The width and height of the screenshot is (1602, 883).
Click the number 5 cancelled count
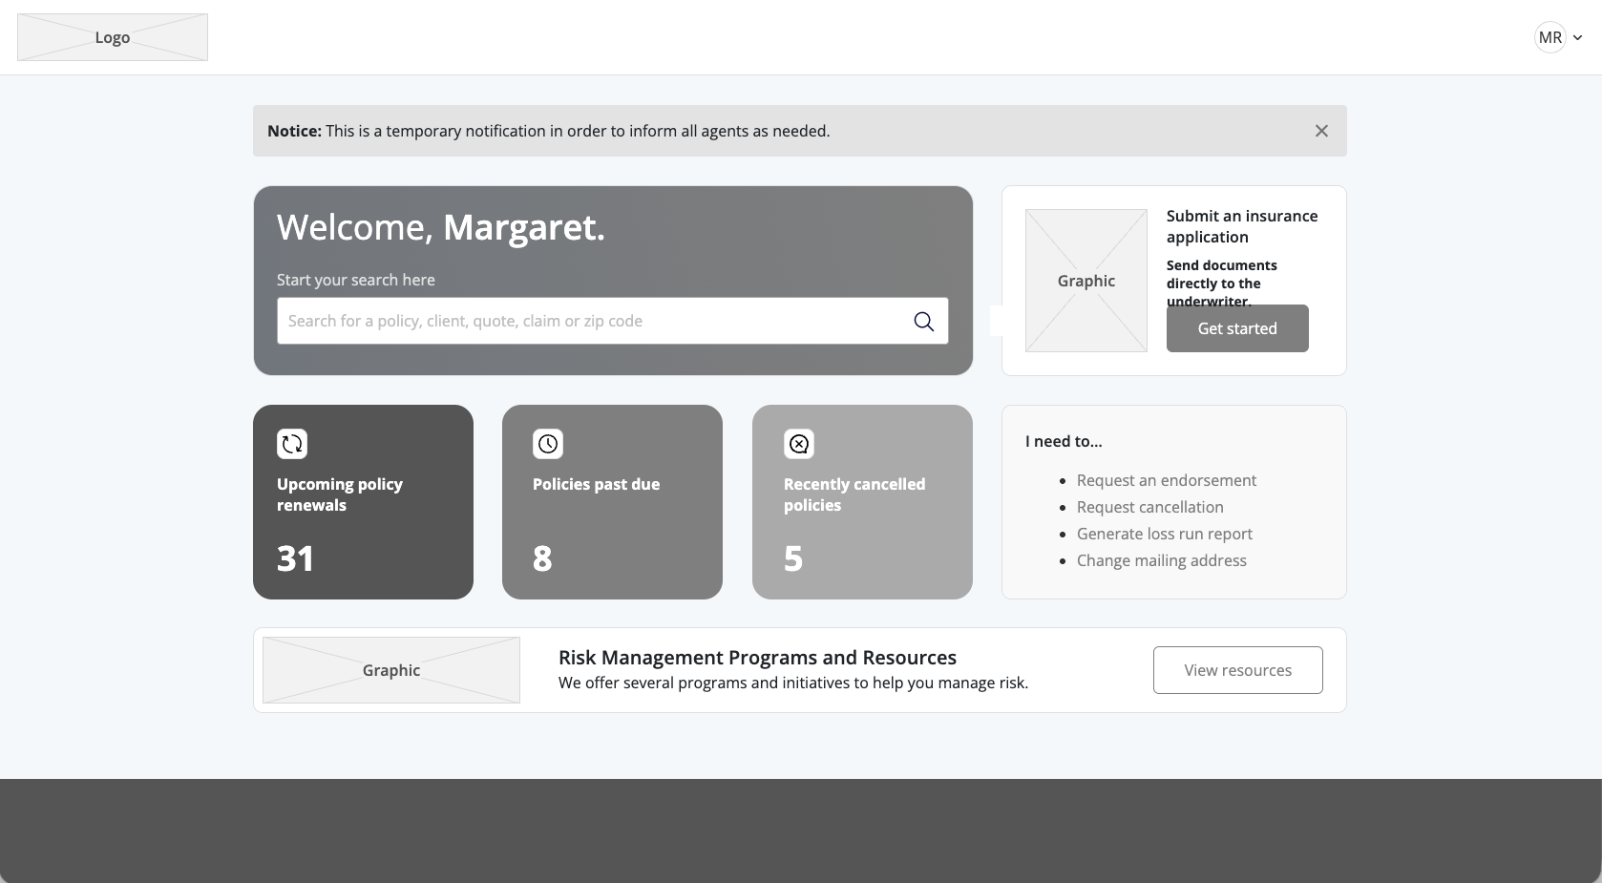[x=793, y=558]
